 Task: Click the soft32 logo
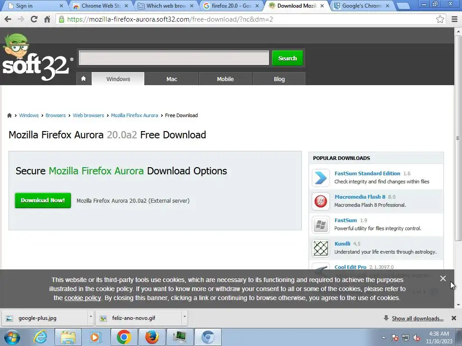(x=37, y=57)
